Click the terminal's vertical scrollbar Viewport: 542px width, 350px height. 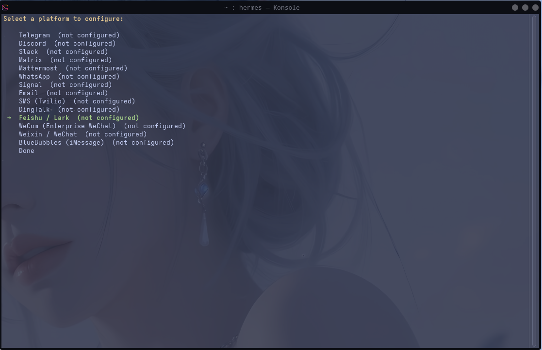(535, 180)
